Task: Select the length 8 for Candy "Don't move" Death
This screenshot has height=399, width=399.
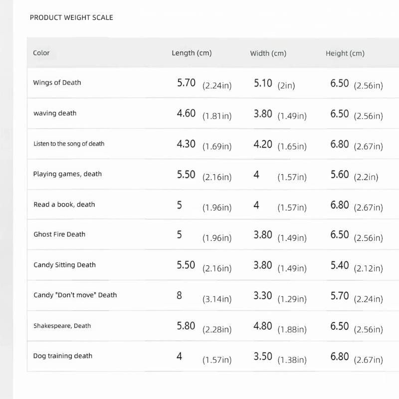Action: point(180,295)
